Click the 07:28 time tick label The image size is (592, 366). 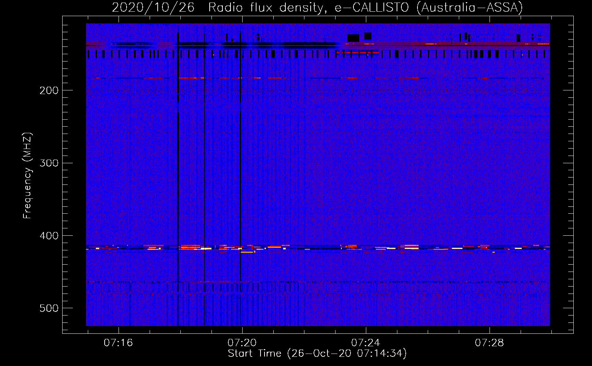coord(489,343)
